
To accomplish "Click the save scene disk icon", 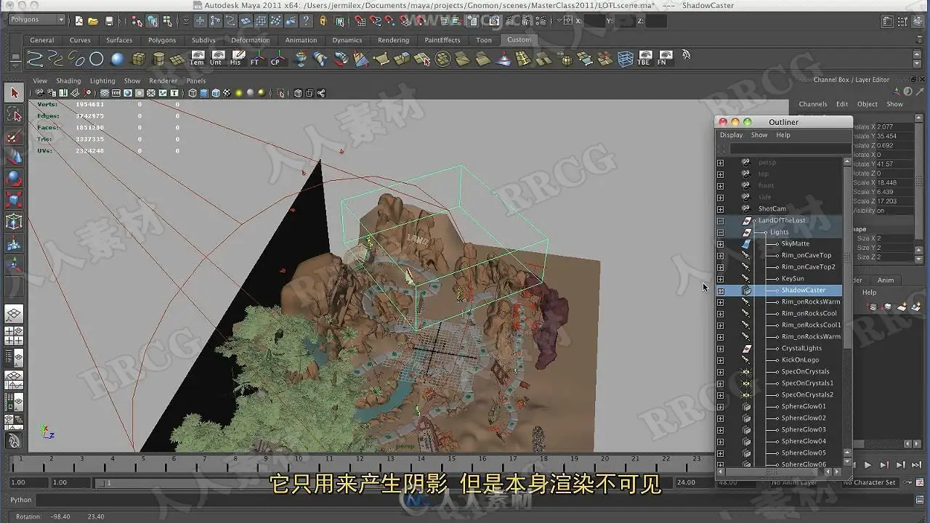I will 109,21.
